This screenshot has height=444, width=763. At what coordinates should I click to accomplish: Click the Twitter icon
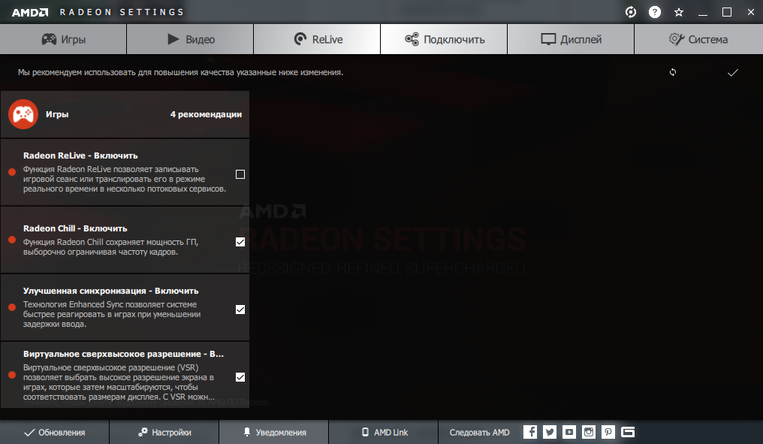[x=550, y=432]
